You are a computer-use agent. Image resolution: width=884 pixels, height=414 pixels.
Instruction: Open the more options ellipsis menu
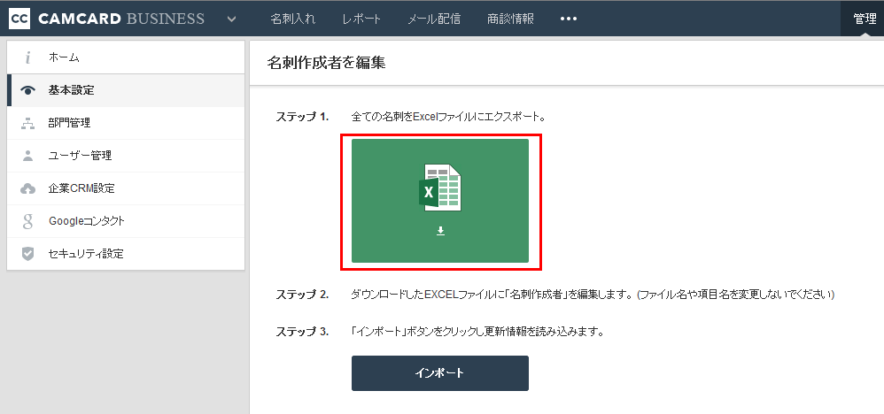click(x=568, y=19)
